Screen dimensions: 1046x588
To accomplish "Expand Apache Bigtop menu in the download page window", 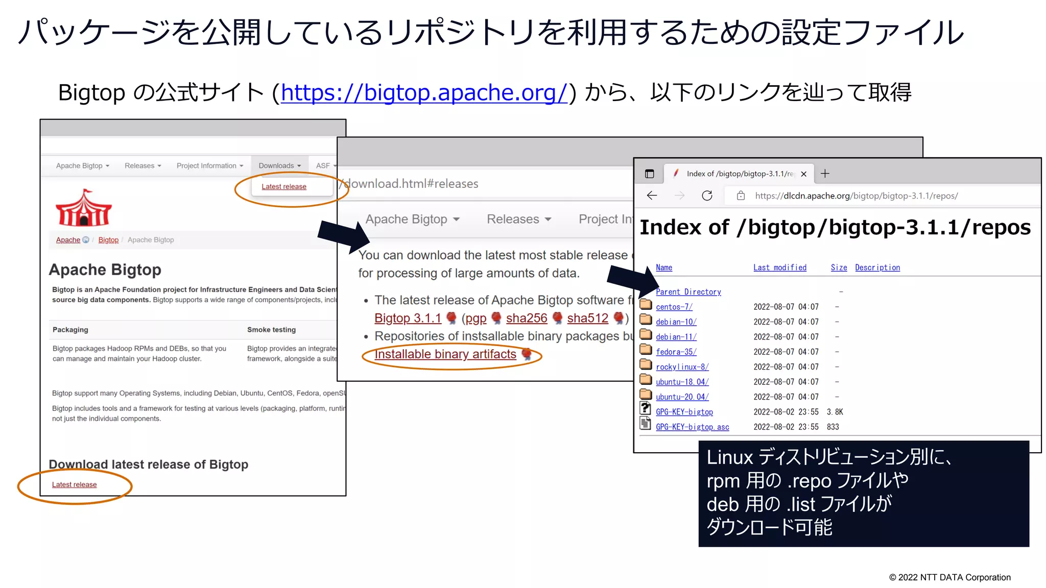I will (x=413, y=219).
